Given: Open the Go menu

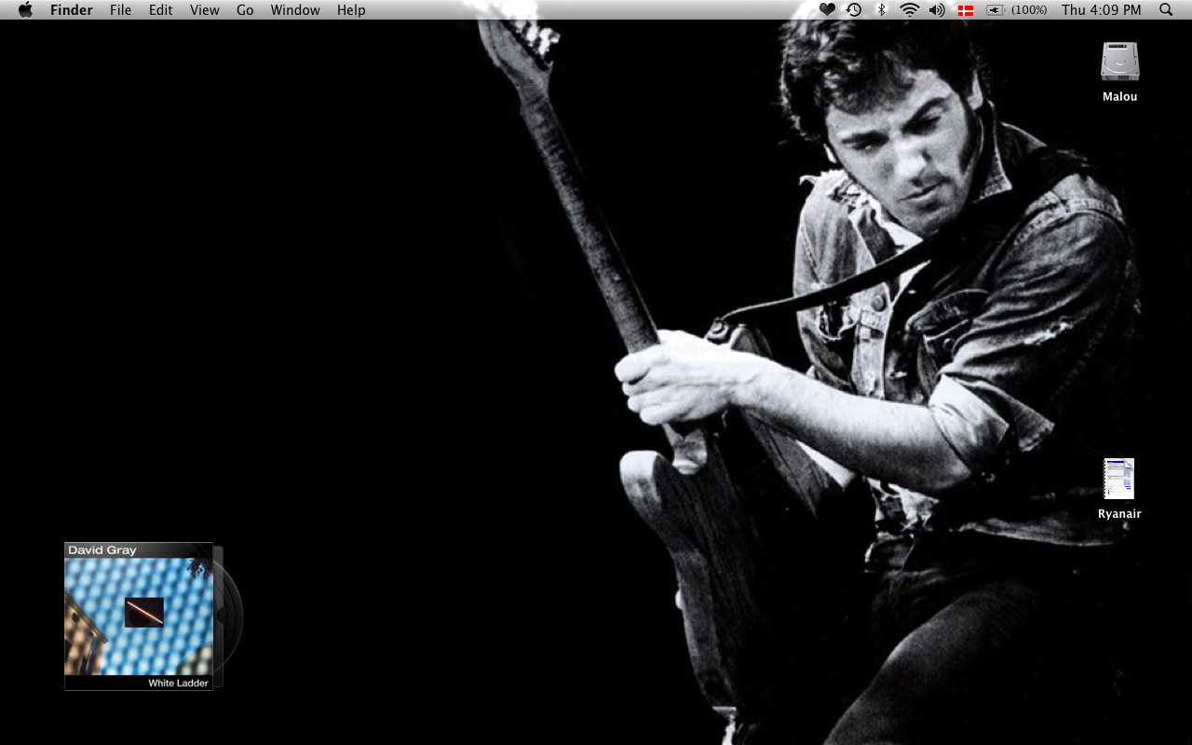Looking at the screenshot, I should (245, 10).
